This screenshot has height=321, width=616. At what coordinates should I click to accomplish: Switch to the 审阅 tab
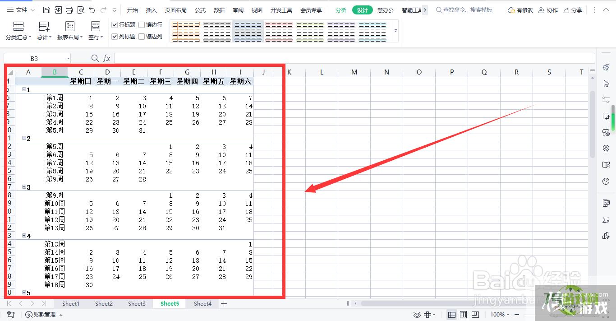click(x=238, y=10)
